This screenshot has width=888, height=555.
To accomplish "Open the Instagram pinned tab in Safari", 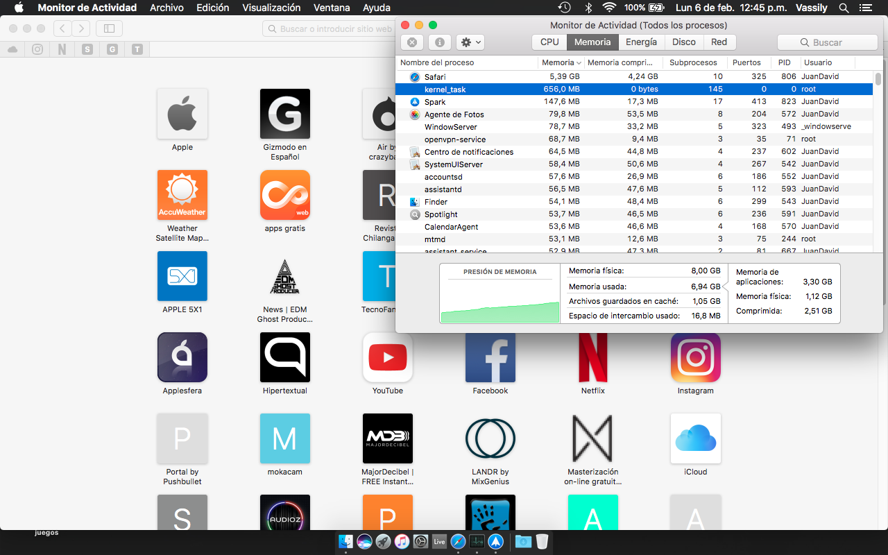I will point(37,49).
